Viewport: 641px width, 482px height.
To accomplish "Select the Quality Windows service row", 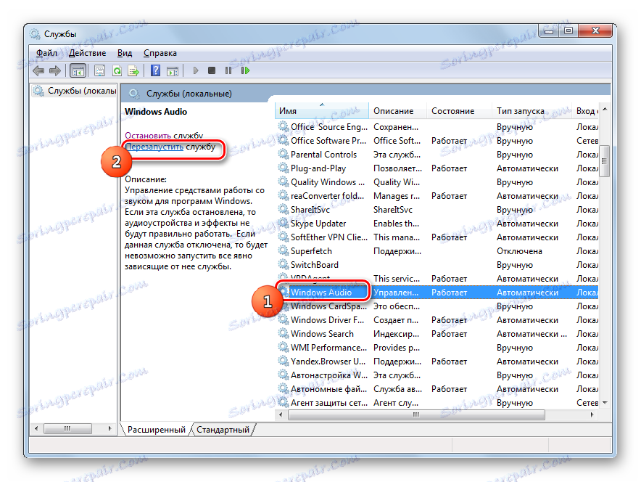I will pos(437,182).
